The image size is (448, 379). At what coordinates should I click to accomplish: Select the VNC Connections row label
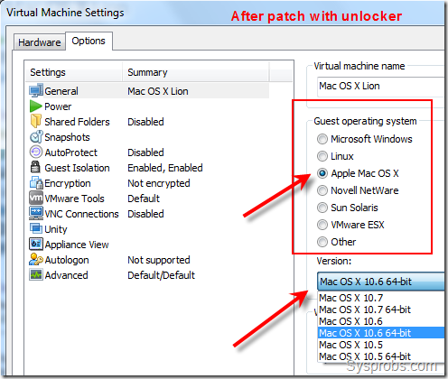point(81,214)
